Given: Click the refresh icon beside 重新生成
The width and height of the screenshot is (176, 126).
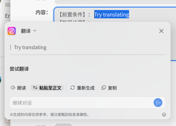Looking at the screenshot, I should pyautogui.click(x=73, y=88).
